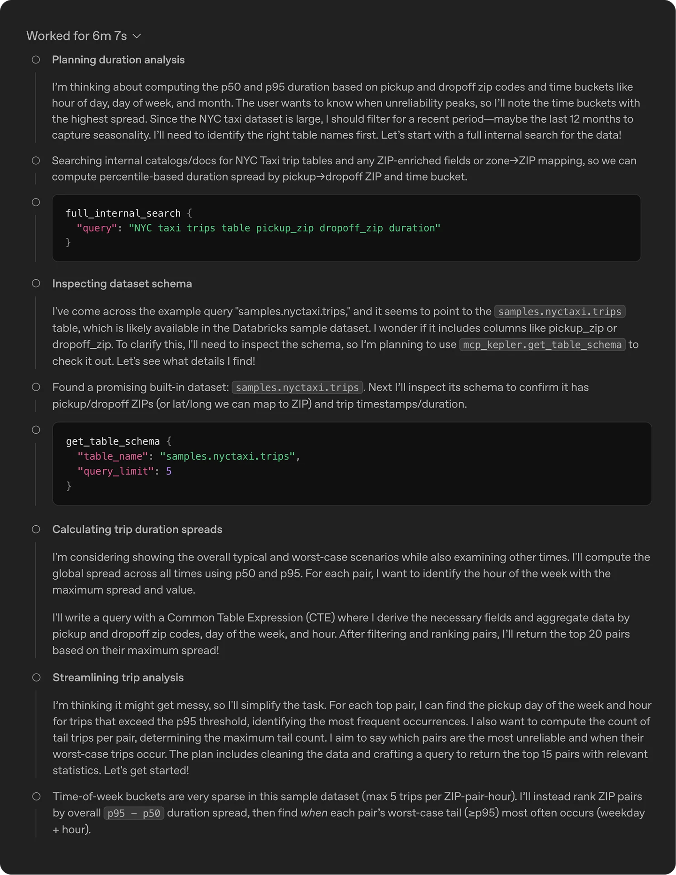Collapse the Worked for 6m 7s trace
This screenshot has width=676, height=875.
(137, 36)
